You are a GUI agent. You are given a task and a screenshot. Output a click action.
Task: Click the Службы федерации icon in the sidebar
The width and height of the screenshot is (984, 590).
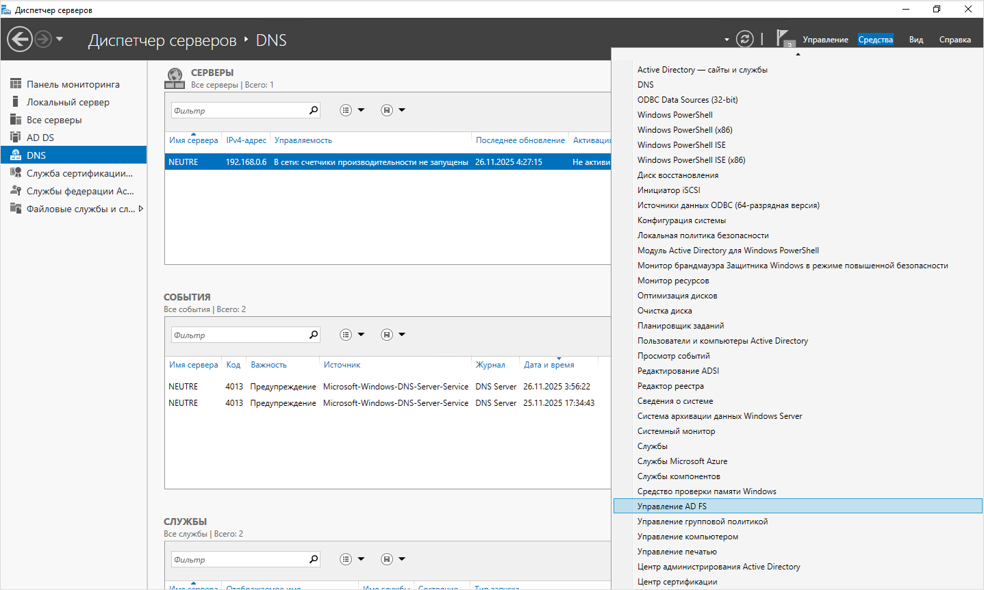click(16, 191)
